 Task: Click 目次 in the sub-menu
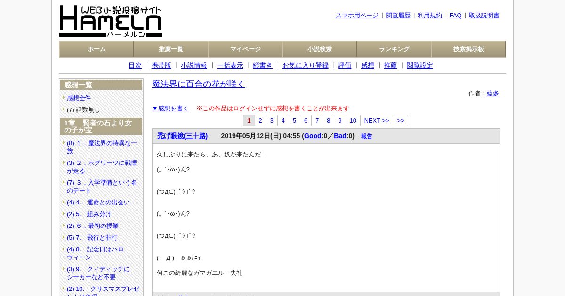[x=135, y=66]
